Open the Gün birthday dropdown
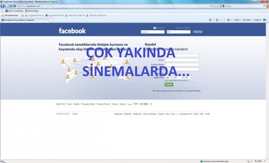 [x=169, y=78]
